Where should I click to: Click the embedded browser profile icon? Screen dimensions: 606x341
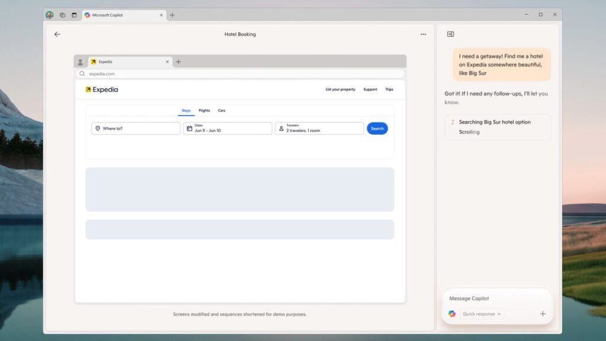(80, 62)
